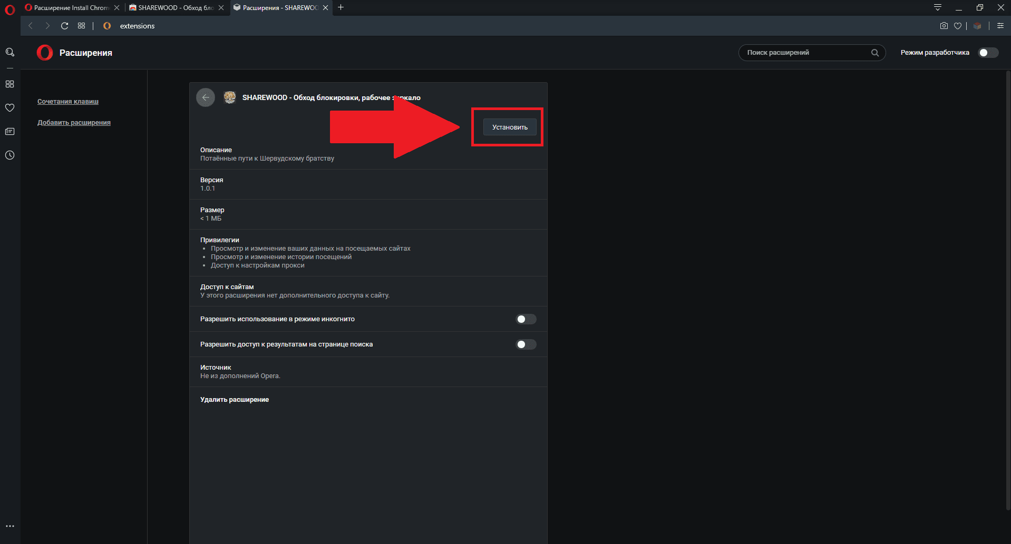
Task: Open the Easy Setup menu icon
Action: pyautogui.click(x=1000, y=26)
